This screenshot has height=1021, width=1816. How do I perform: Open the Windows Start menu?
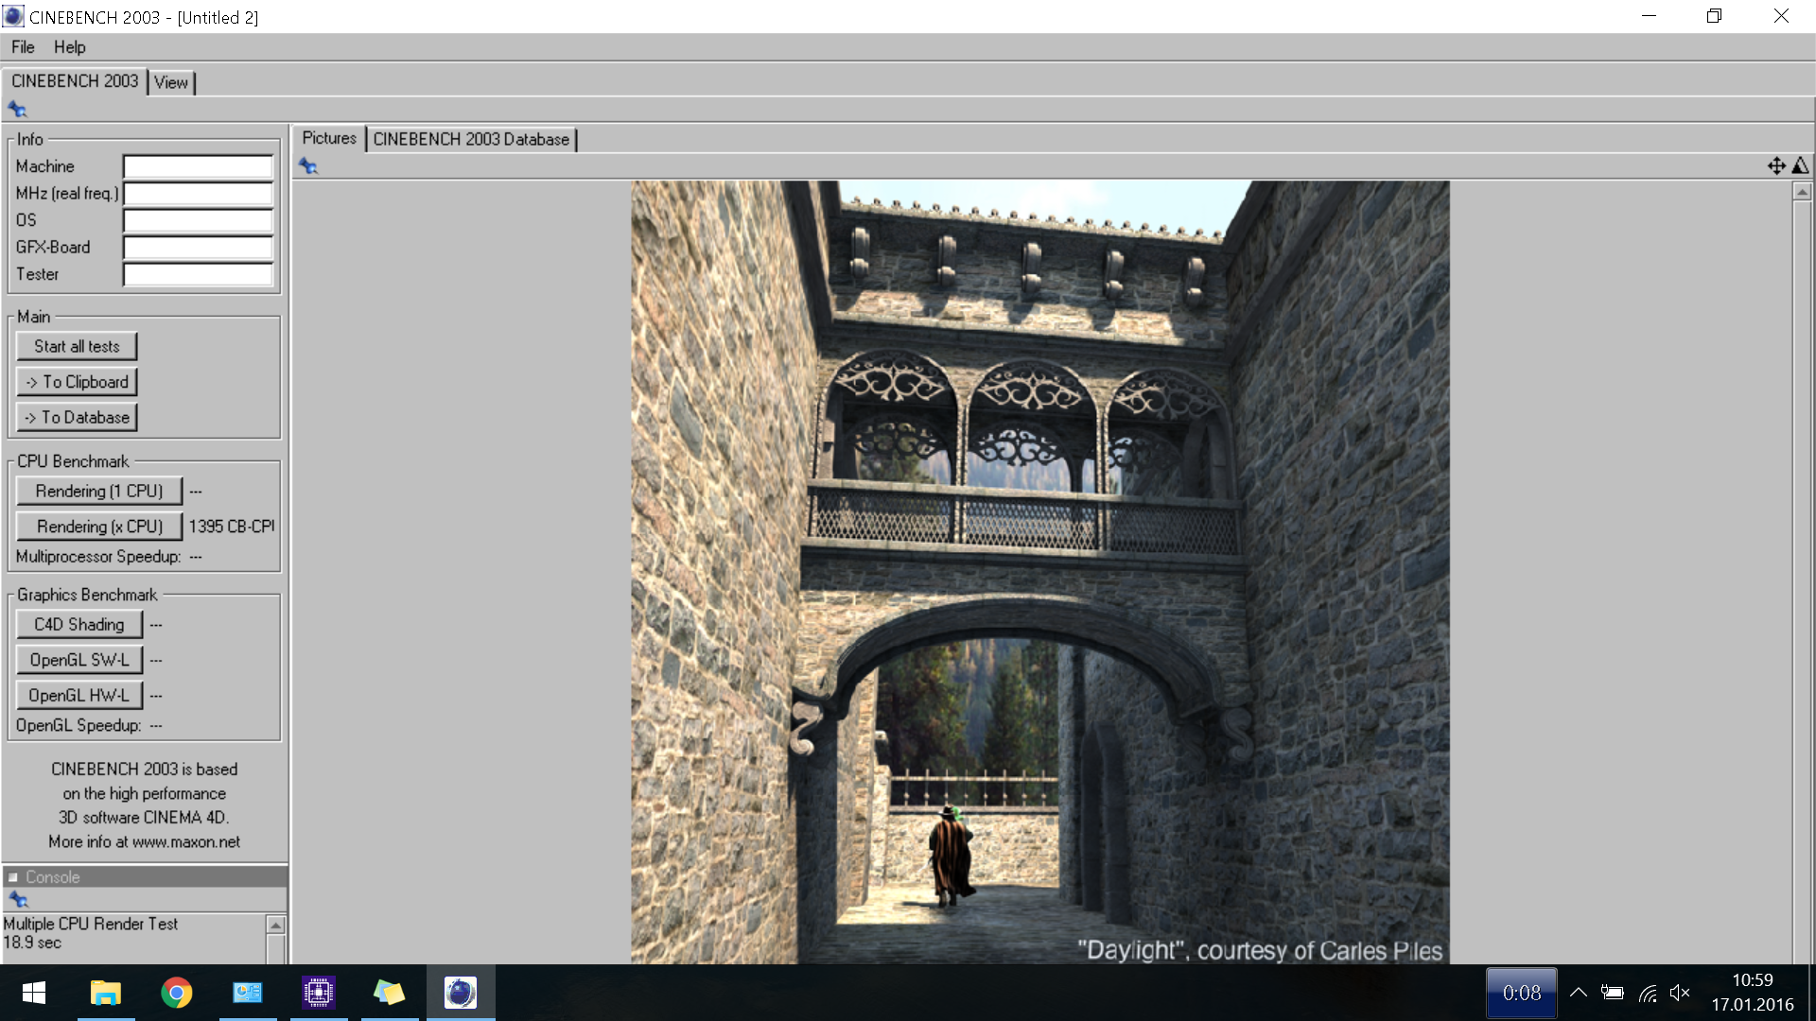34,993
